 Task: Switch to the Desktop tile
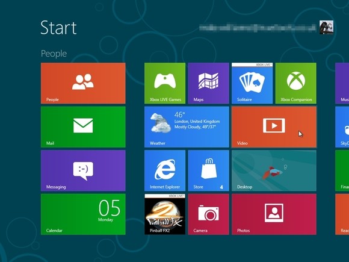(274, 170)
